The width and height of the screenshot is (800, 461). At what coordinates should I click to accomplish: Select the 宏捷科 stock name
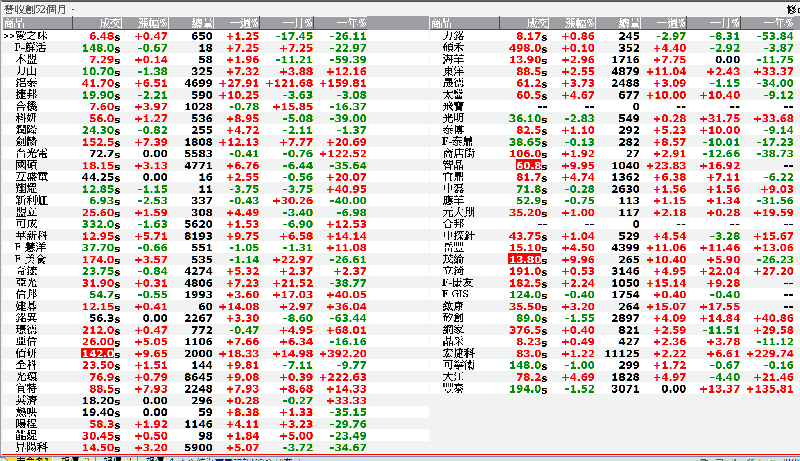point(458,353)
